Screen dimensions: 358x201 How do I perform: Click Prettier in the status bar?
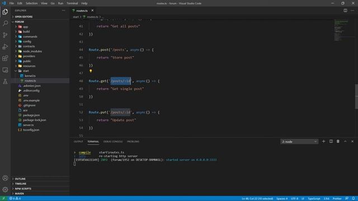[337, 199]
